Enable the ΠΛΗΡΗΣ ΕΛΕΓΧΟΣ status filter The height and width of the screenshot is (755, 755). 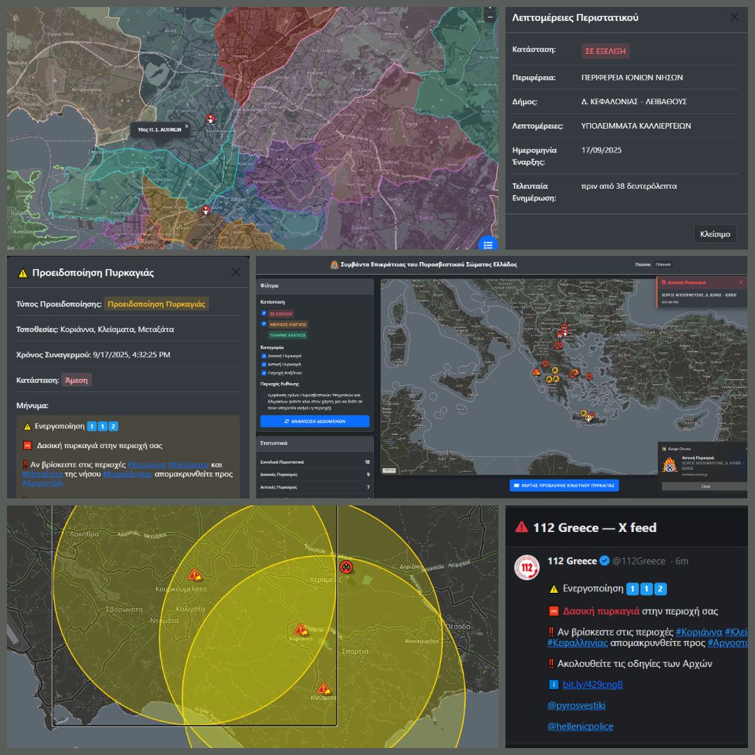point(264,336)
